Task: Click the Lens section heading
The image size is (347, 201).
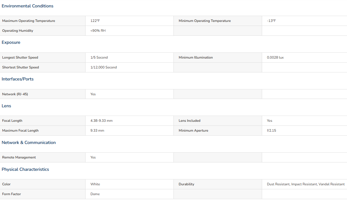Action: click(x=6, y=106)
